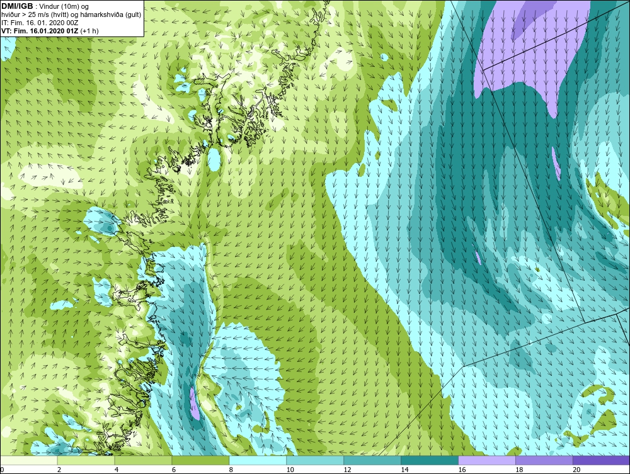Click the 0–2 m/s palest legend swatch
Viewport: 630px width, 474px height.
(x=29, y=460)
